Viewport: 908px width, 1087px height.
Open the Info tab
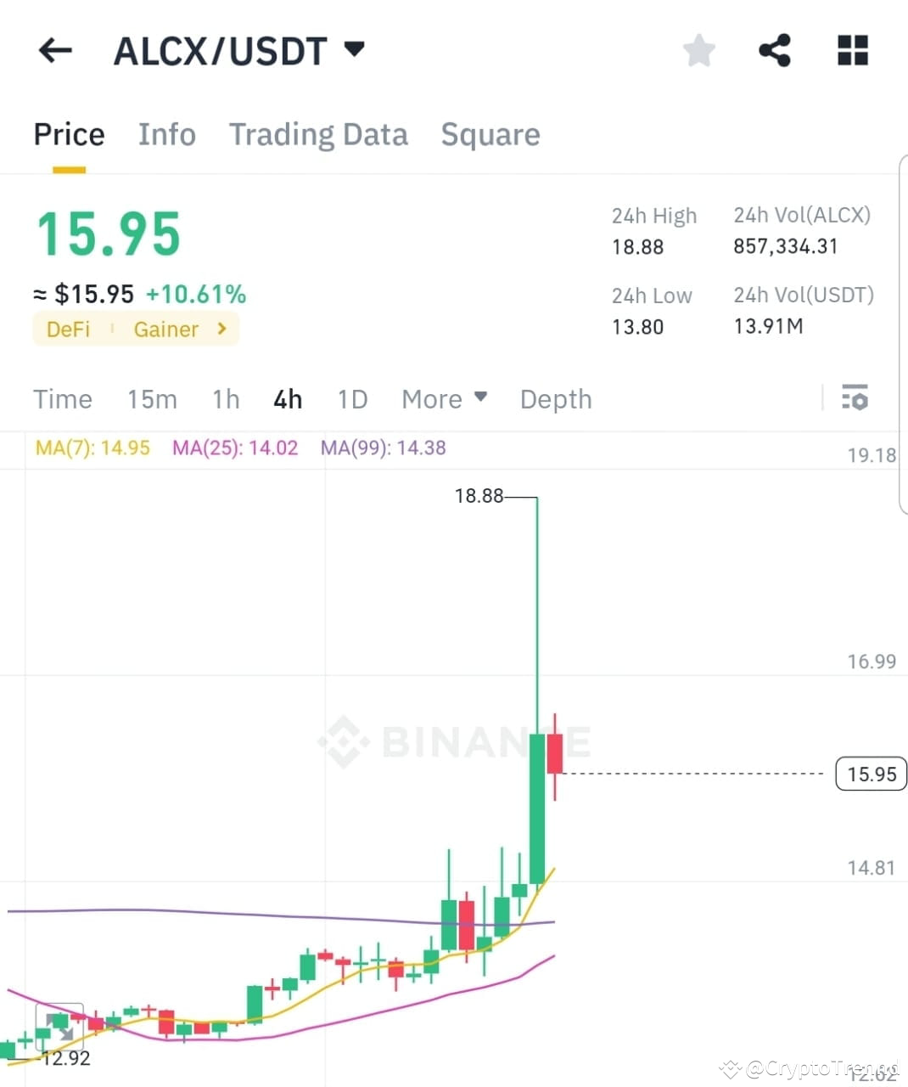[x=166, y=134]
